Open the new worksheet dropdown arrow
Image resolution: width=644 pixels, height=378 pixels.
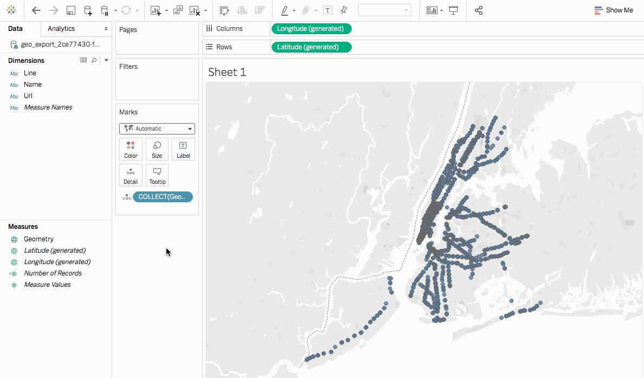coord(166,11)
